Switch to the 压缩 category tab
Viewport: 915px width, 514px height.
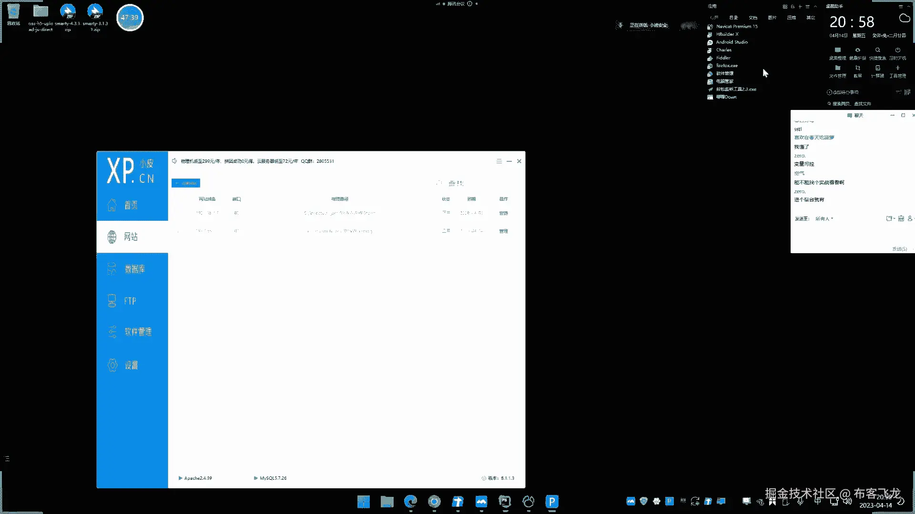pos(791,18)
